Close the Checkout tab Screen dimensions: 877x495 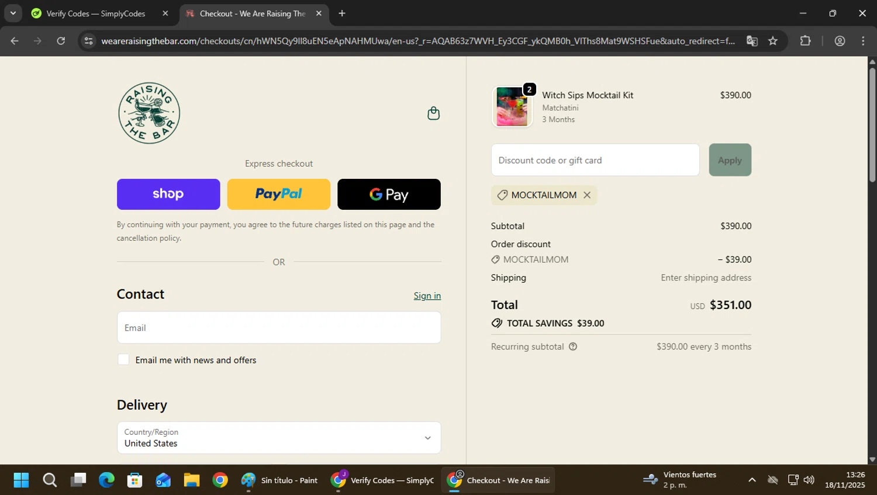coord(319,13)
